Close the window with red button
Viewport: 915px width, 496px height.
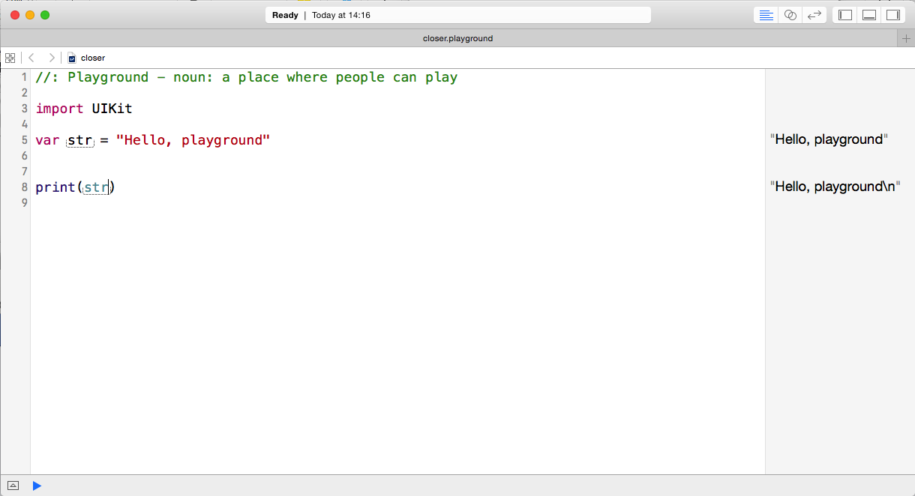15,15
